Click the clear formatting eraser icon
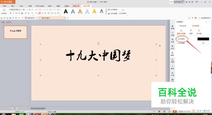This screenshot has width=212, height=115. 32,13
